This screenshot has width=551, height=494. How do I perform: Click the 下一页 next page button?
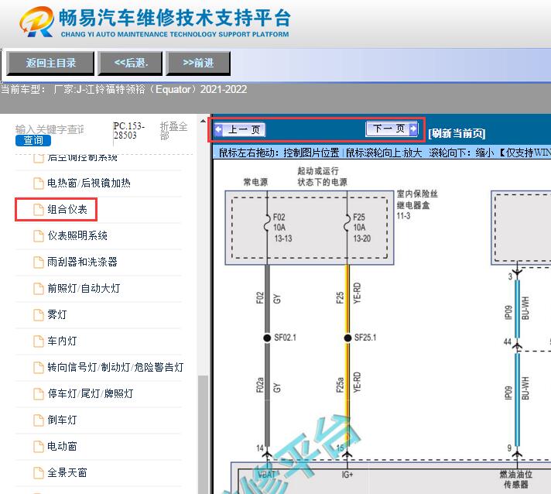coord(392,129)
